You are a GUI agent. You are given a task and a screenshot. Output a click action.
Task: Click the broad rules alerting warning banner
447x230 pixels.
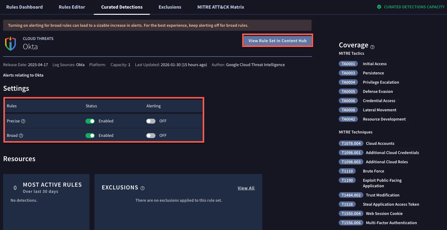point(157,25)
